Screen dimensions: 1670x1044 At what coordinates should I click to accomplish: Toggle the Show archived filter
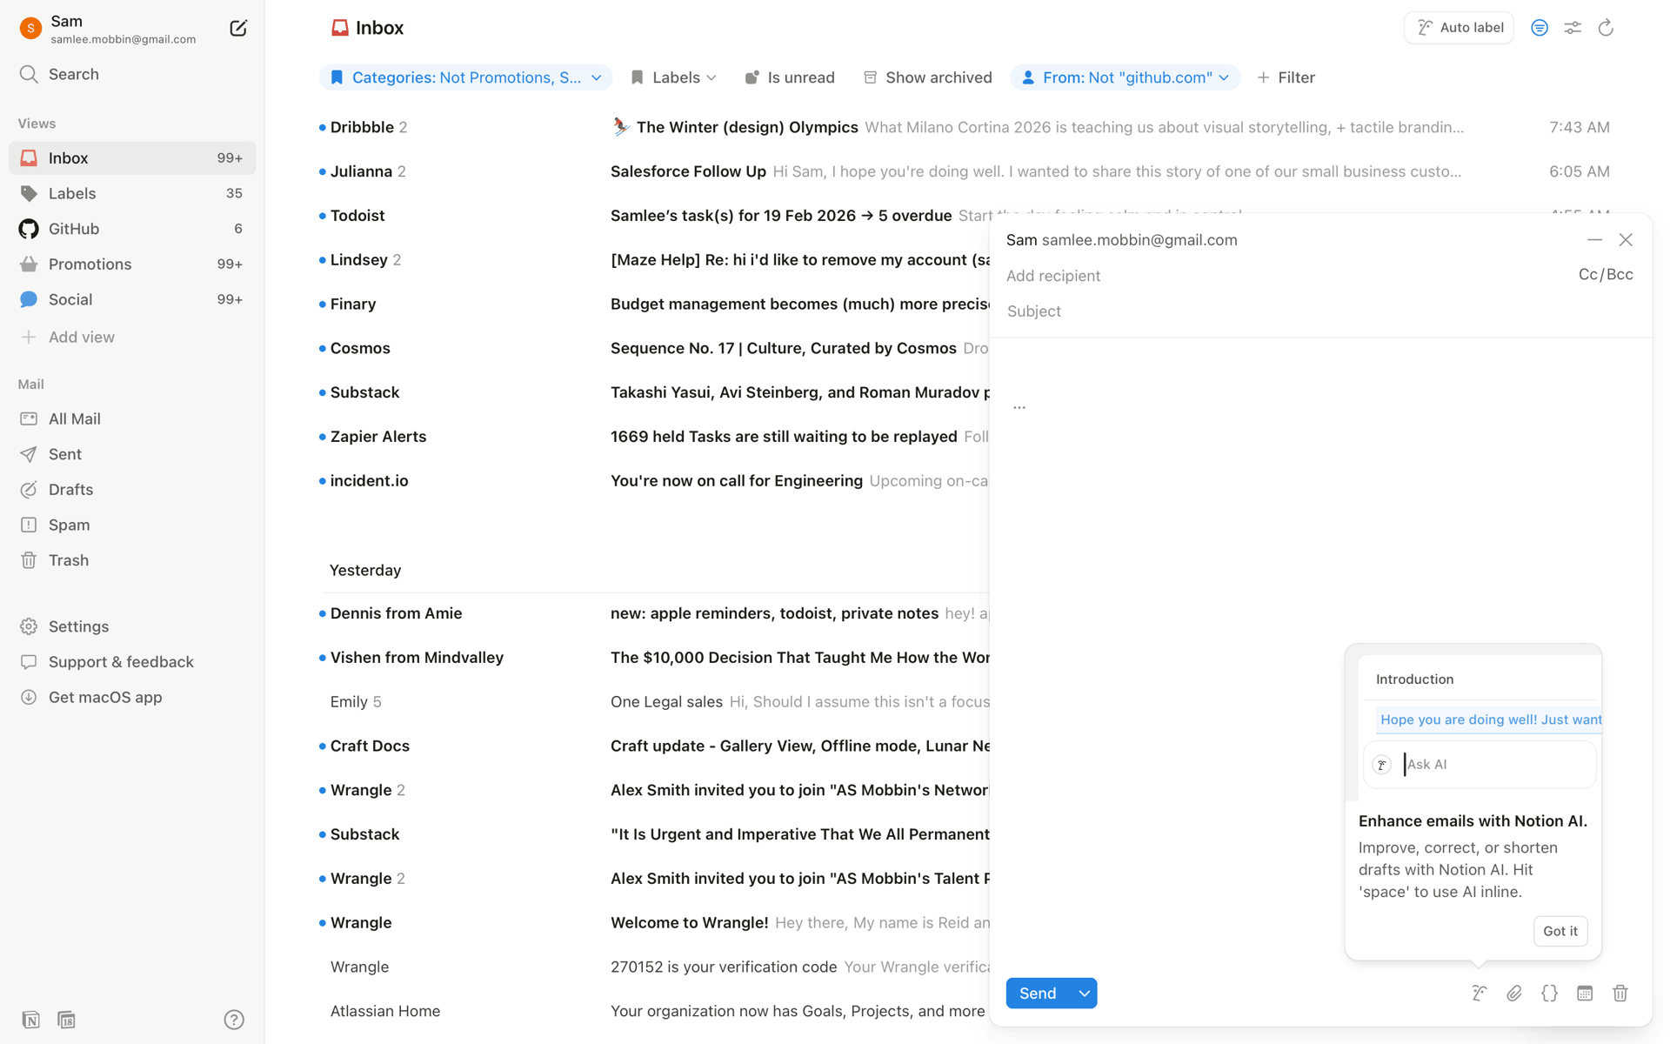(927, 77)
